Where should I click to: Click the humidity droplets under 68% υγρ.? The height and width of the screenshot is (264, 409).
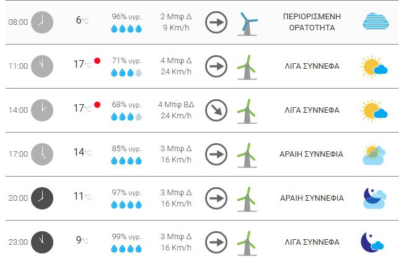[126, 117]
